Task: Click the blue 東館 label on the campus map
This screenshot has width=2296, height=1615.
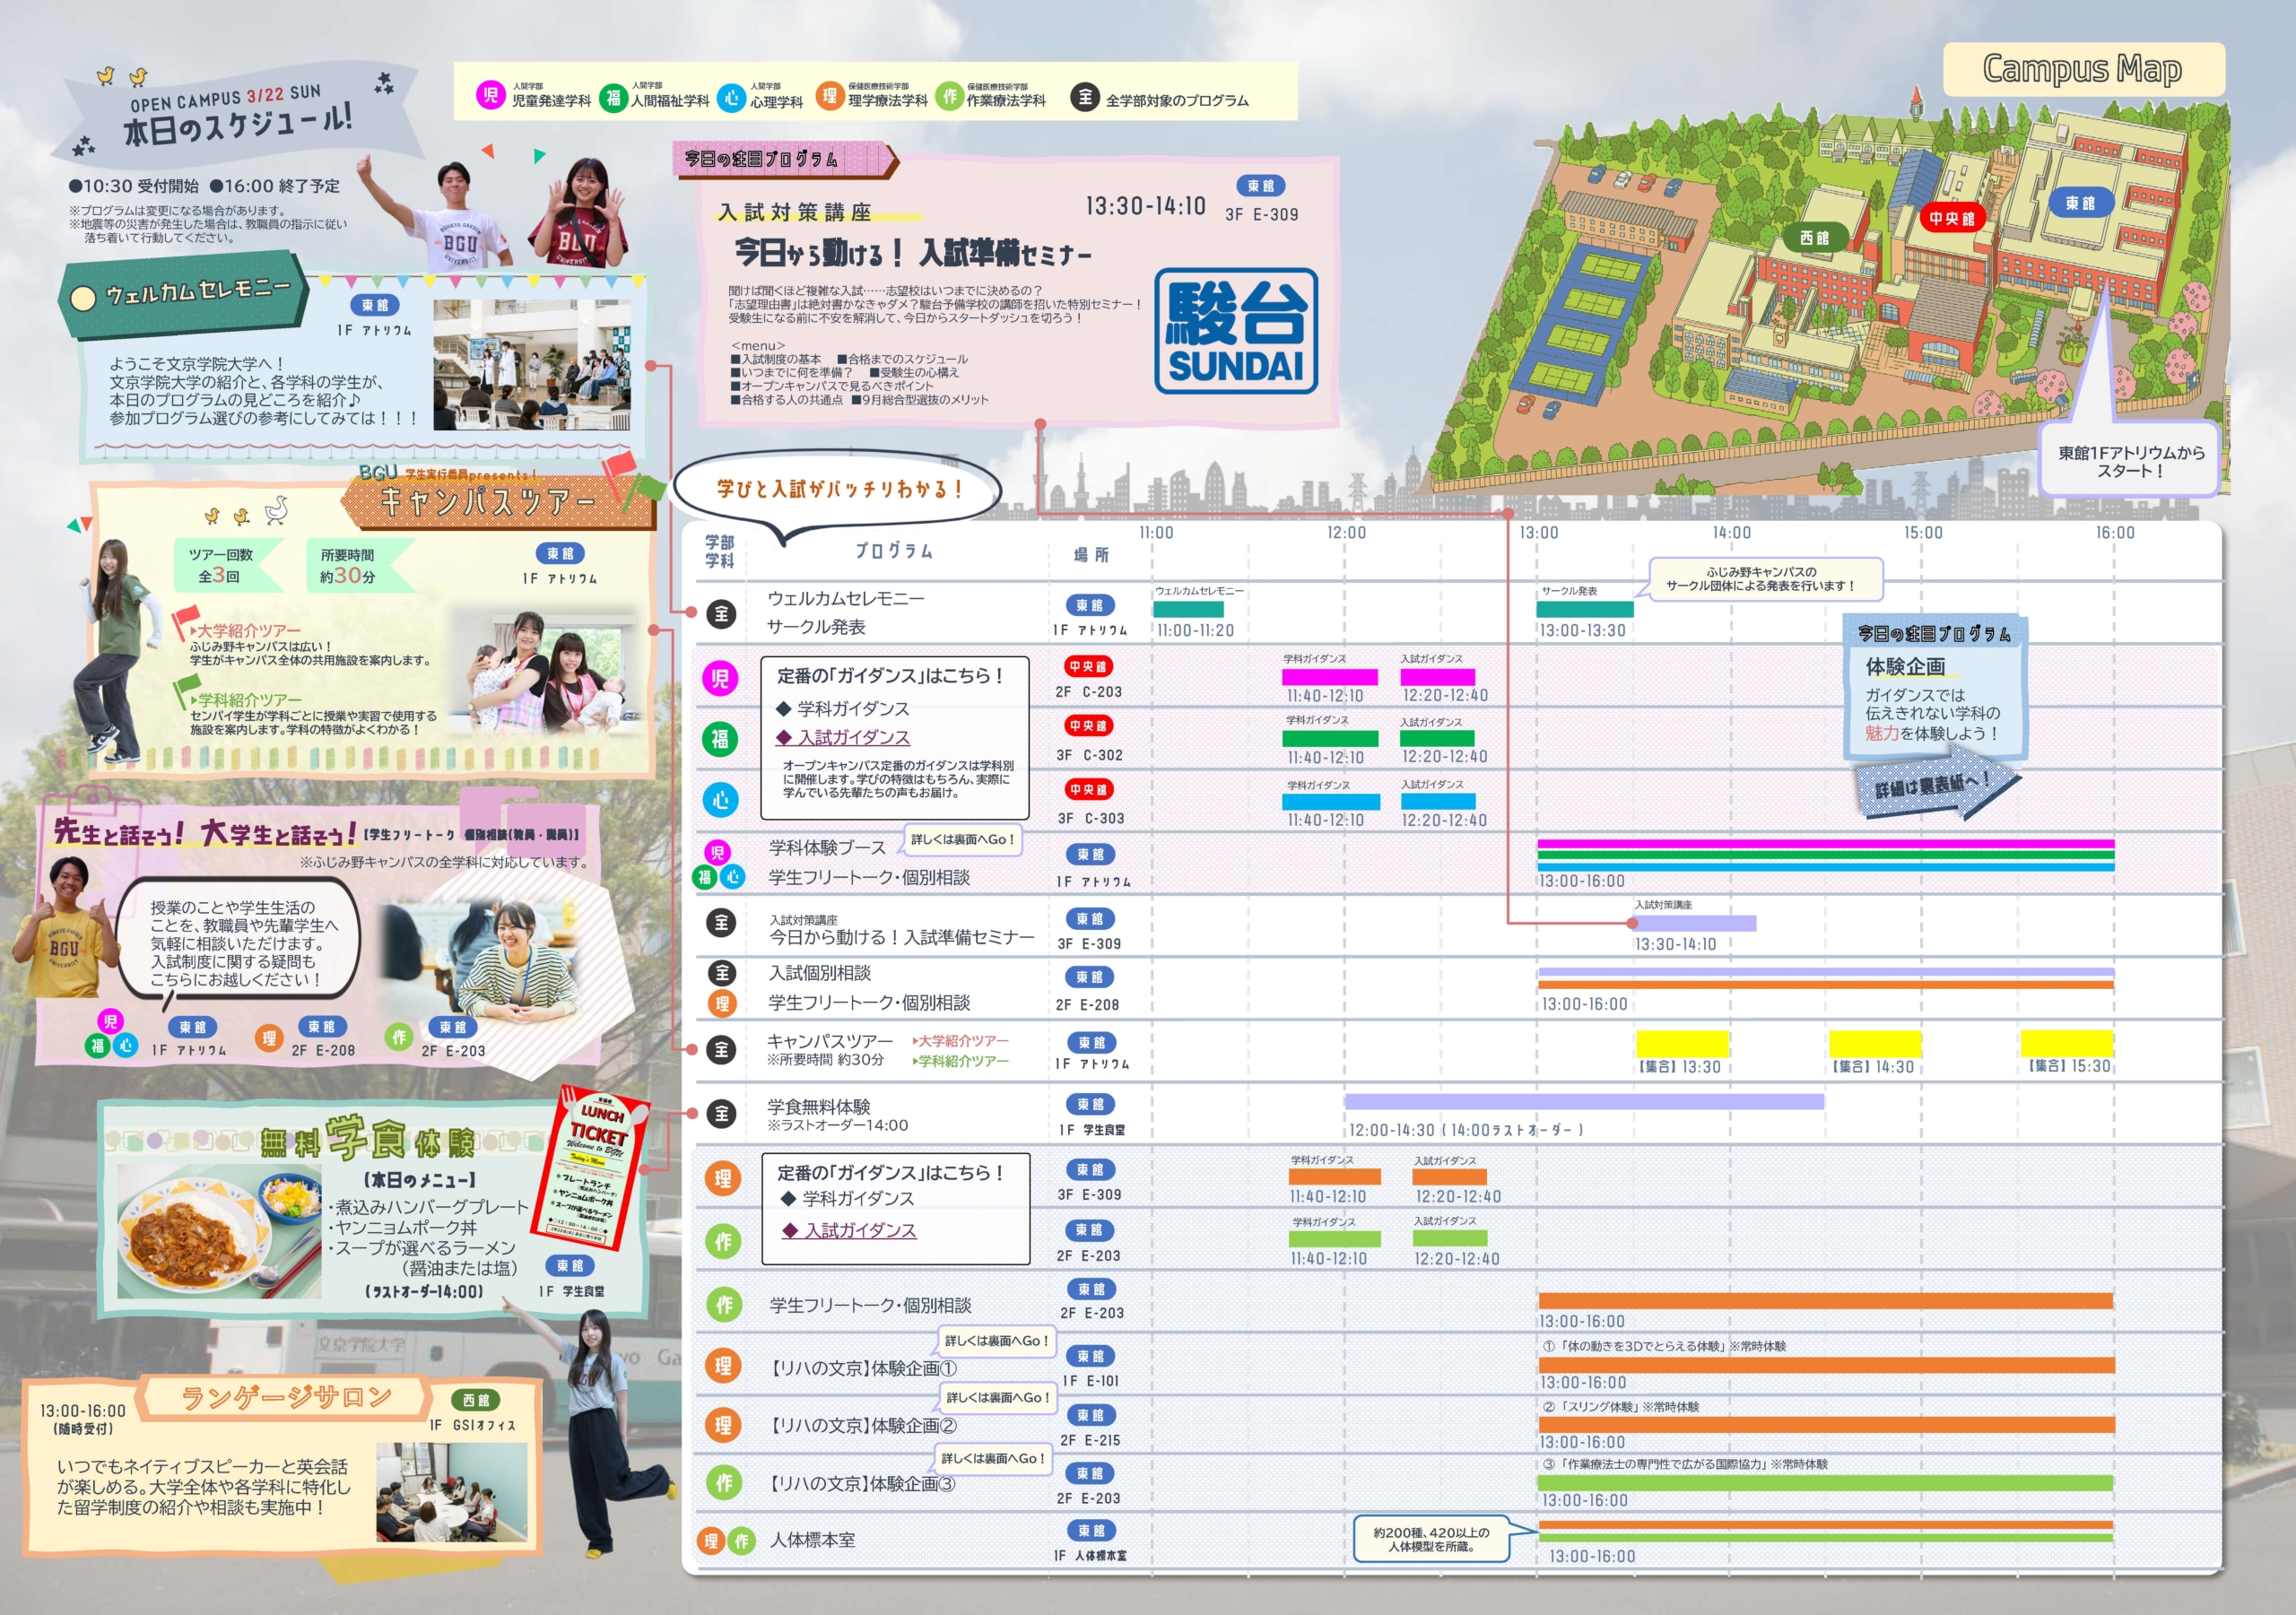Action: coord(2080,203)
